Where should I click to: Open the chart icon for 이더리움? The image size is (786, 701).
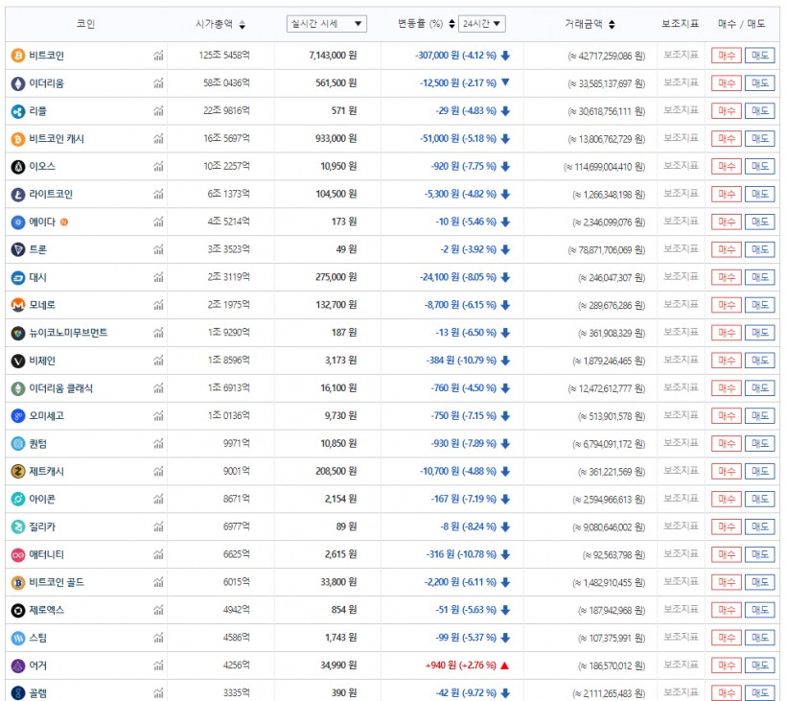click(158, 83)
